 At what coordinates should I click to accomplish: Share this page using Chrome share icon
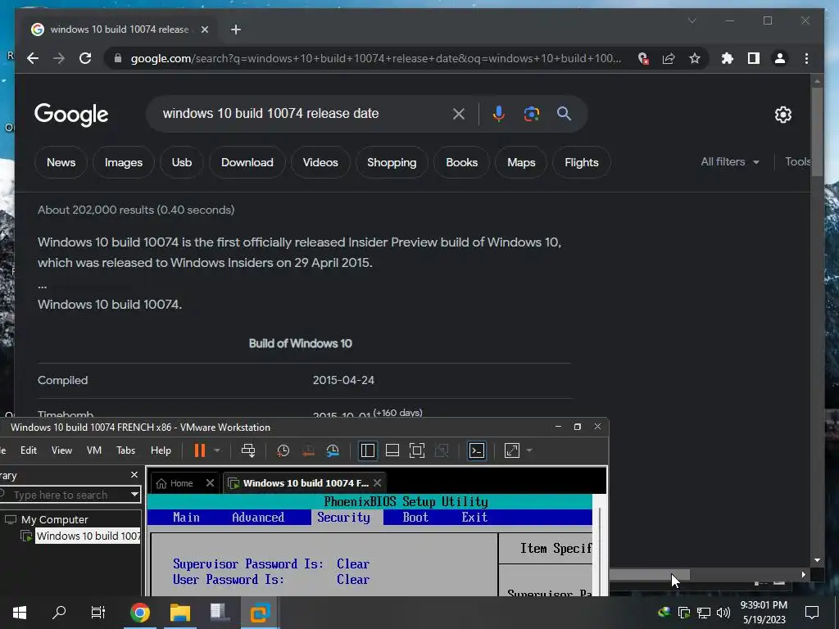[x=669, y=58]
